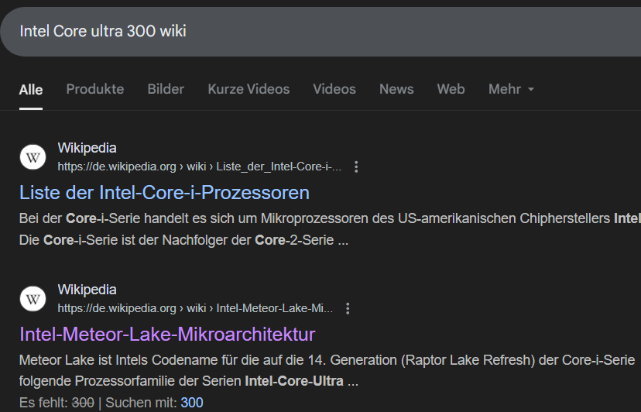
Task: Click Wikipedia favicon of Meteor Lake result
Action: click(33, 299)
